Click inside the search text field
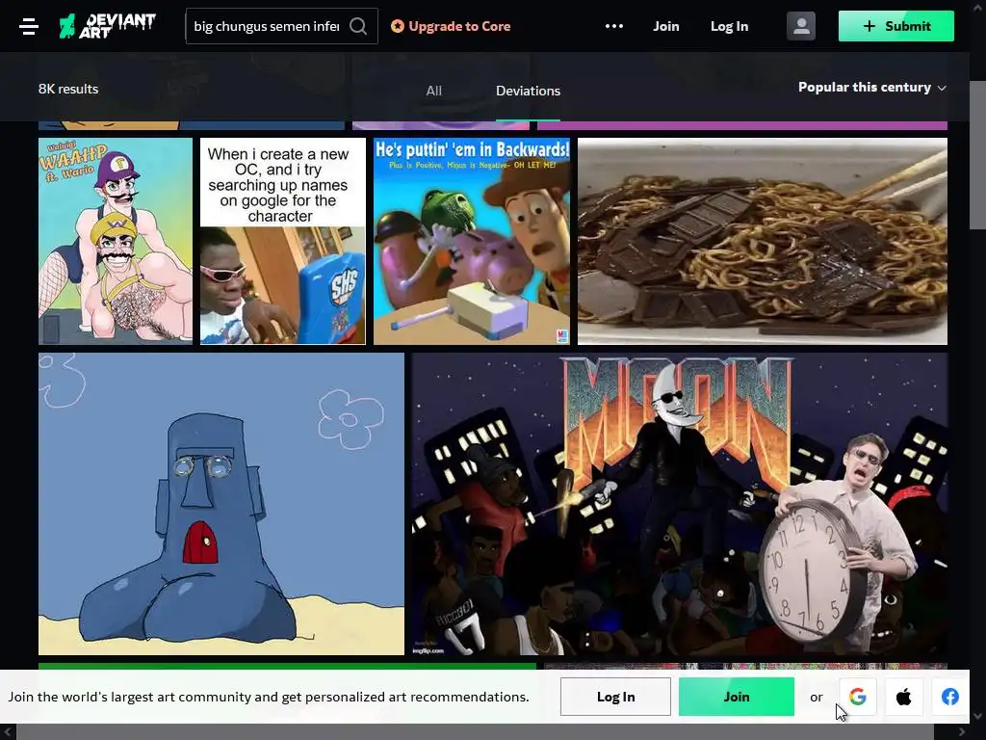Viewport: 986px width, 740px height. (267, 26)
